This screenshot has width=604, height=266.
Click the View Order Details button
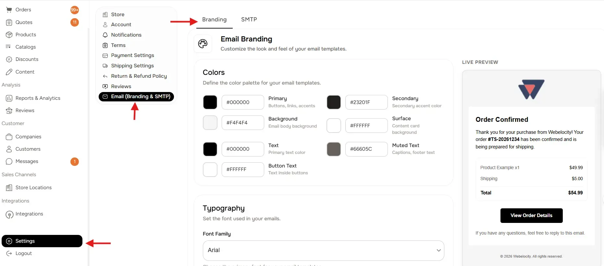pyautogui.click(x=531, y=215)
